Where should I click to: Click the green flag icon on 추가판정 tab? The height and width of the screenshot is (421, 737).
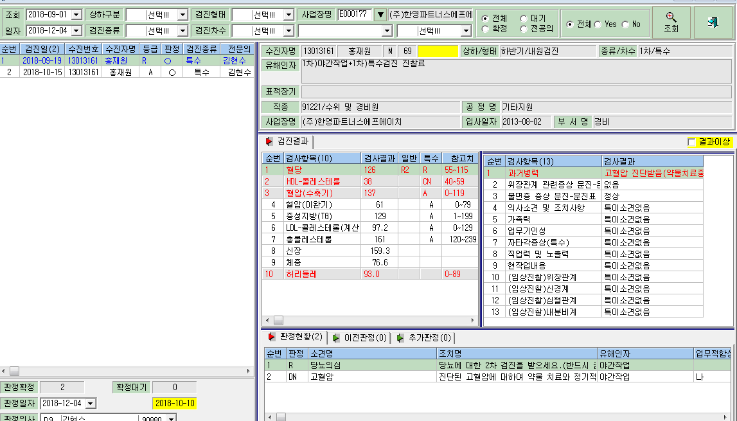click(x=400, y=337)
